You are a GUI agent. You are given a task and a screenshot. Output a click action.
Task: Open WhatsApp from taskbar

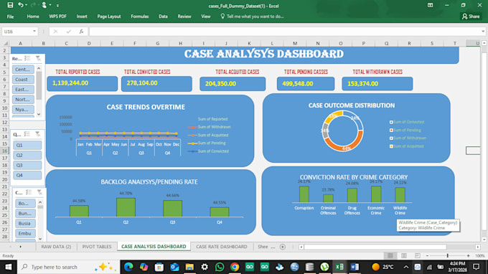coord(220,267)
